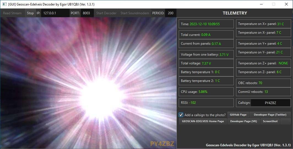This screenshot has width=293, height=149.
Task: Click Temperature on X- panel 7 C
Action: click(279, 33)
